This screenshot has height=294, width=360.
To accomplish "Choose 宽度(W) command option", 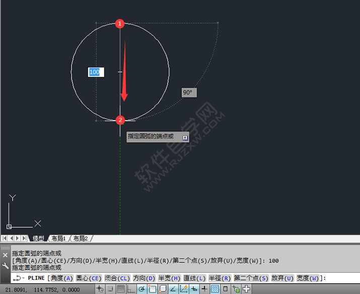I will pyautogui.click(x=308, y=278).
